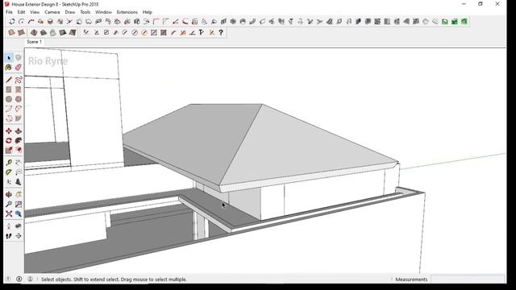Viewport: 516px width, 290px height.
Task: Click the Zoom Extents tool
Action: pyautogui.click(x=9, y=213)
